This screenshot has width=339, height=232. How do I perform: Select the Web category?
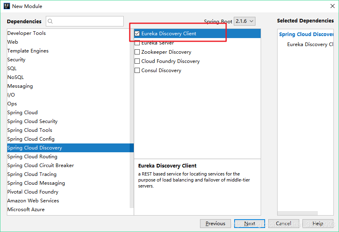[x=68, y=42]
